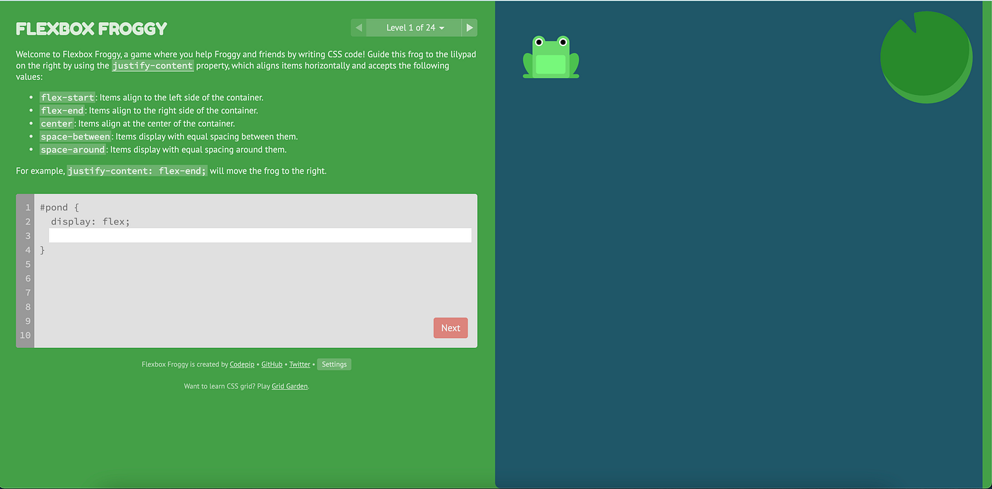Click the space-around code snippet

pos(73,150)
